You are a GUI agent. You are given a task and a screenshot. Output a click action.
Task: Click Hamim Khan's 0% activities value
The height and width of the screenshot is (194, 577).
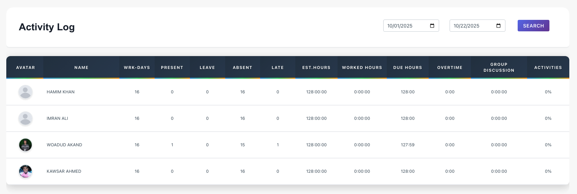coord(548,92)
